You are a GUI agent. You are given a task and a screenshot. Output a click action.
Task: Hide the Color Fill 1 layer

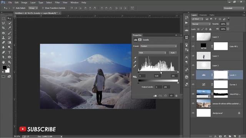(x=193, y=46)
